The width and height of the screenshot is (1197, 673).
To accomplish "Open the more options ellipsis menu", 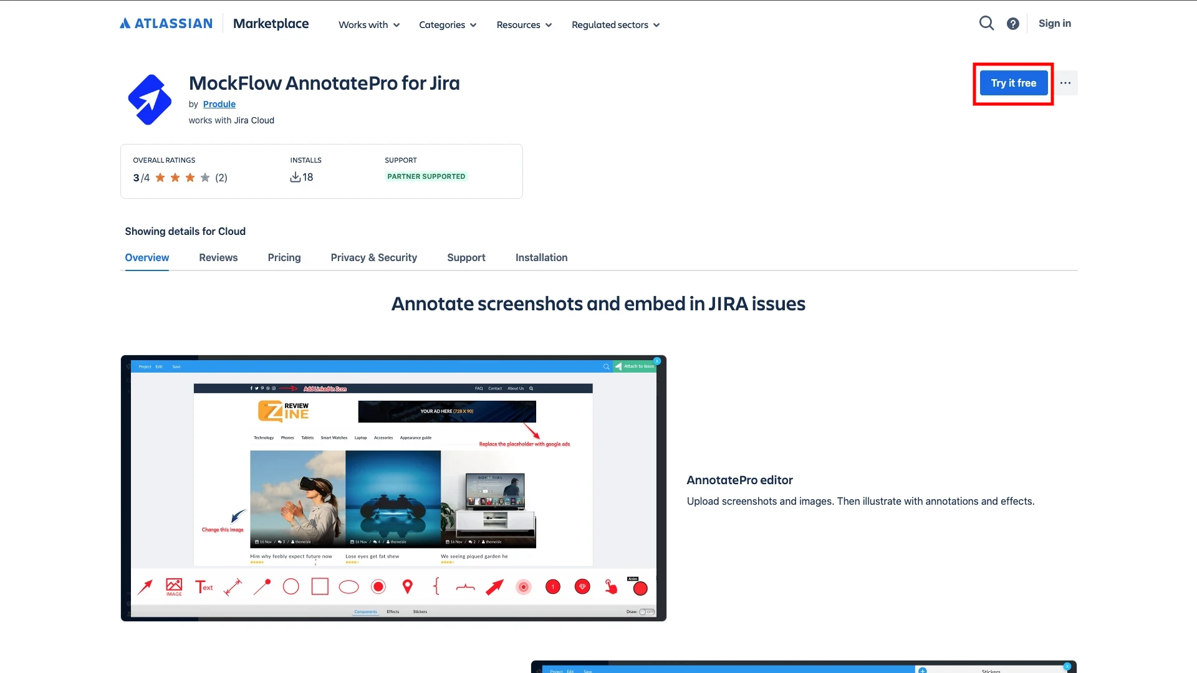I will point(1065,83).
